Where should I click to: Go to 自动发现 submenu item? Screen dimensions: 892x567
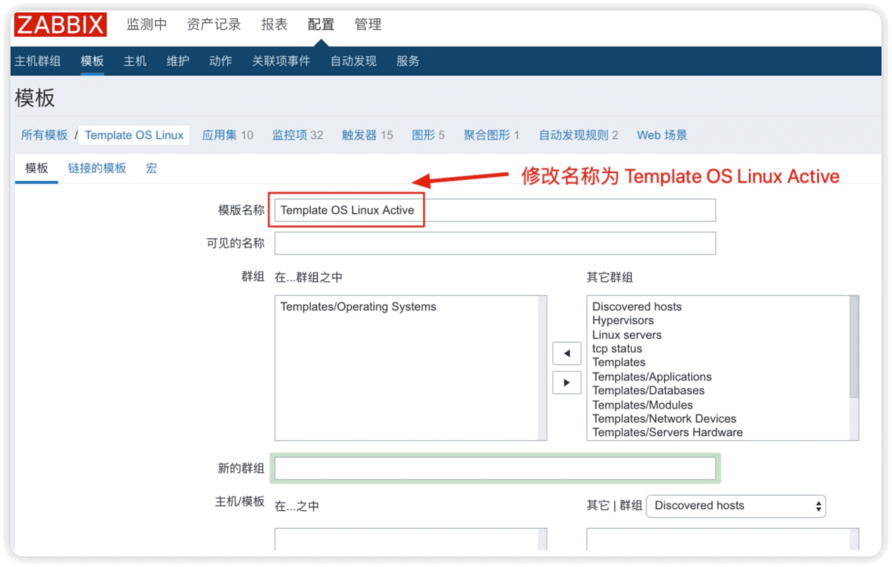(354, 61)
